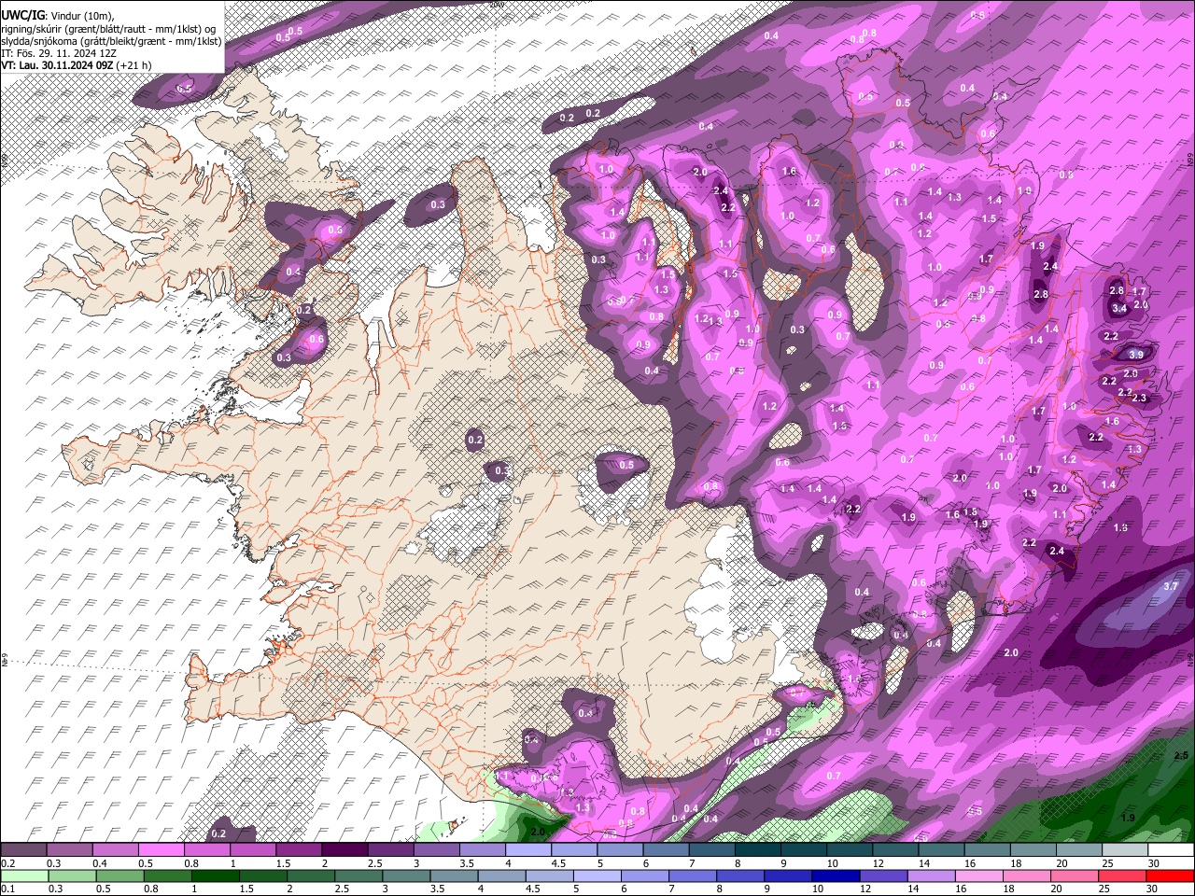Image resolution: width=1195 pixels, height=896 pixels.
Task: Pick the 6 swatch in the upper legend row
Action: point(666,849)
